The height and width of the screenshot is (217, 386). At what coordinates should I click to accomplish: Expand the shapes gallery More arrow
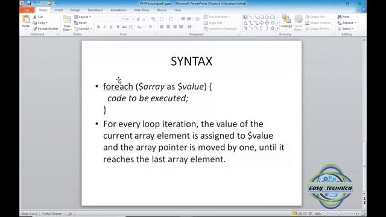(x=277, y=28)
